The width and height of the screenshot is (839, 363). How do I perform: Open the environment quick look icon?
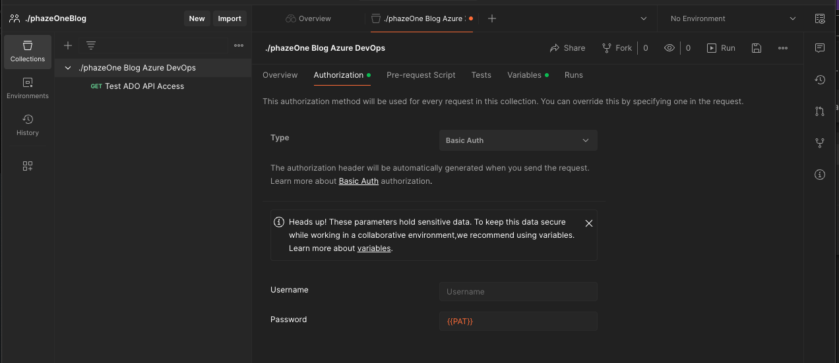click(820, 18)
